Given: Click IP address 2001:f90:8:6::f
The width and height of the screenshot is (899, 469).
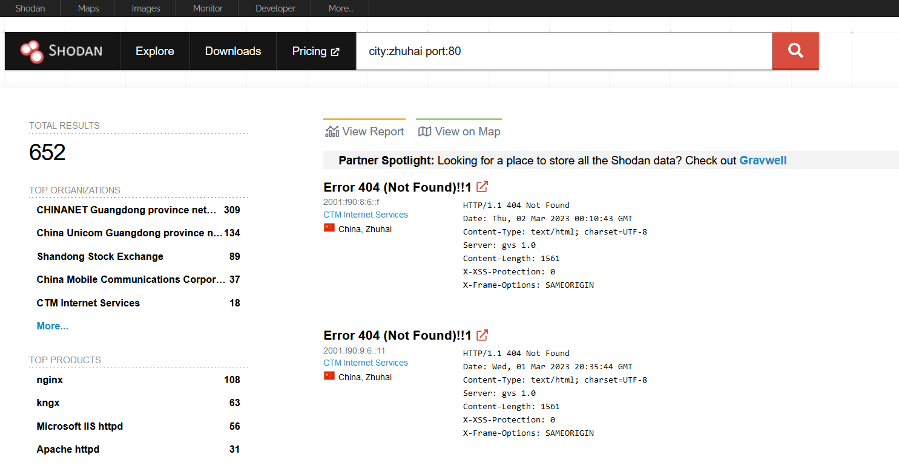Looking at the screenshot, I should click(x=351, y=202).
